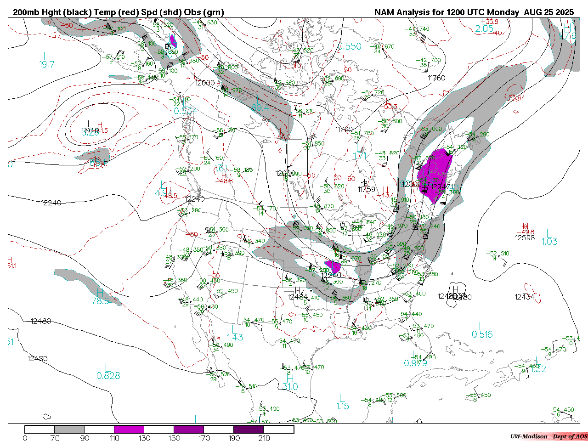Click the gray 70-90 speed legend swatch

(x=69, y=429)
